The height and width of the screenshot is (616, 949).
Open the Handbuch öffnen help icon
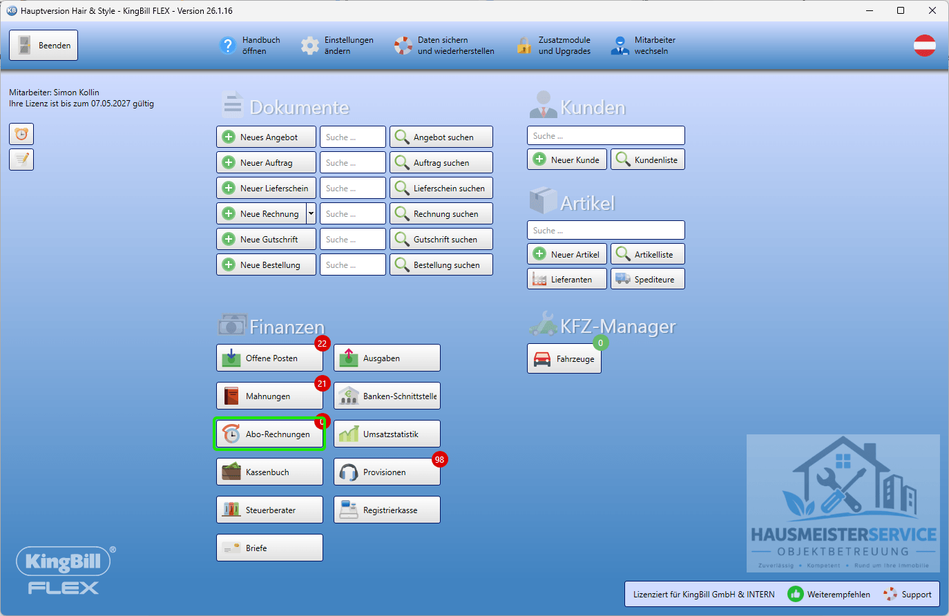228,46
